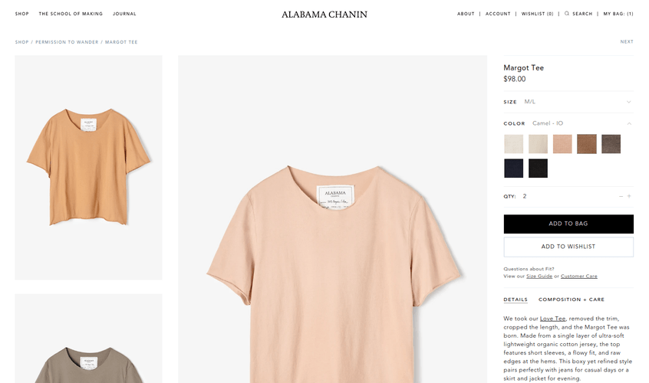The image size is (649, 383).
Task: Open the Size Guide link
Action: point(539,276)
